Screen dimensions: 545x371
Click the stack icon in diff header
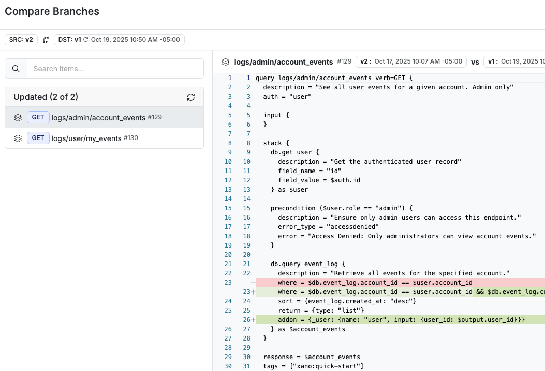226,62
